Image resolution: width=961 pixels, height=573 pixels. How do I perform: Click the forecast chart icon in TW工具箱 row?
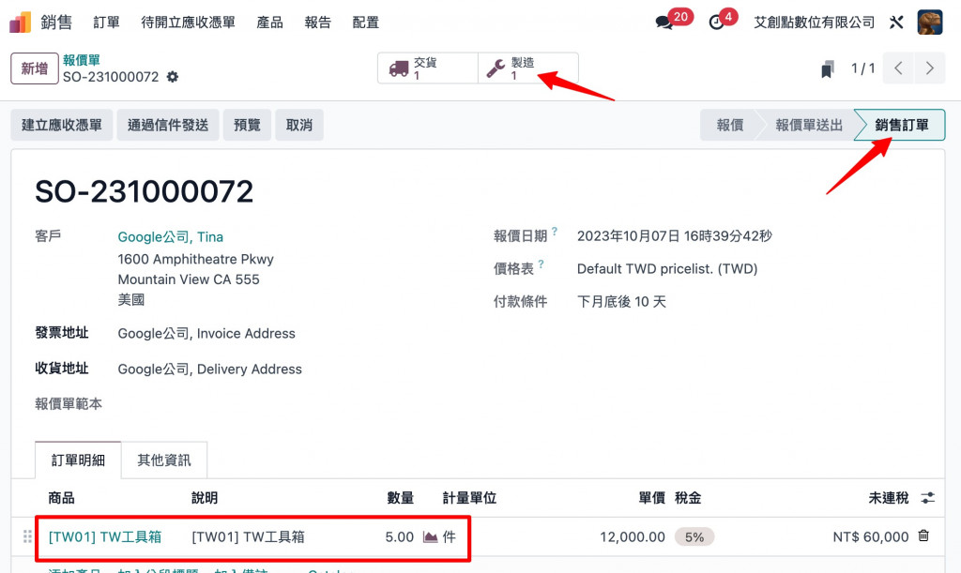(x=431, y=537)
